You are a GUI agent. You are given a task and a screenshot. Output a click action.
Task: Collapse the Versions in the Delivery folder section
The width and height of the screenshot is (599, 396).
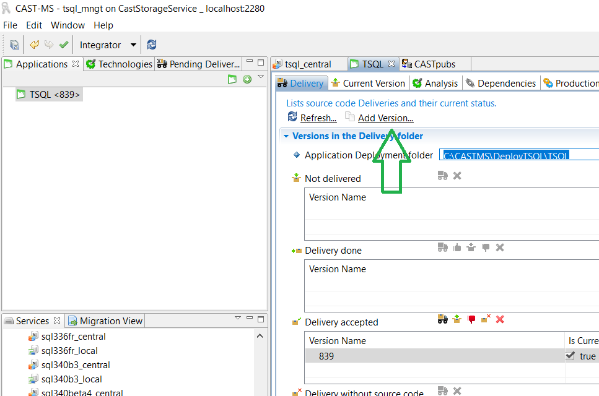point(286,136)
